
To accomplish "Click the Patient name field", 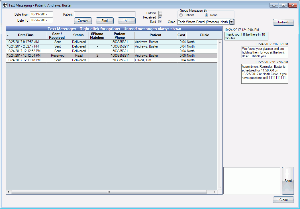I will pyautogui.click(x=105, y=14).
